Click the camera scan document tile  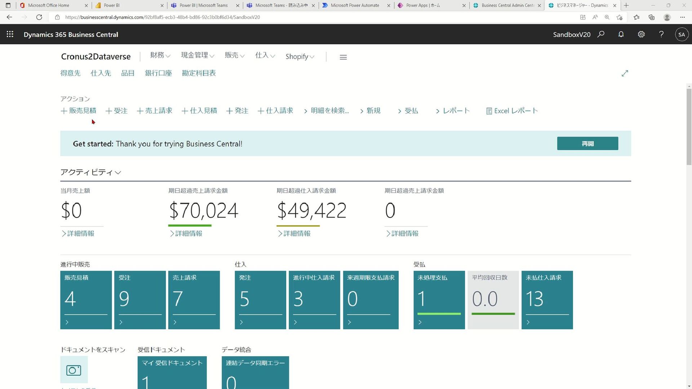pos(74,370)
